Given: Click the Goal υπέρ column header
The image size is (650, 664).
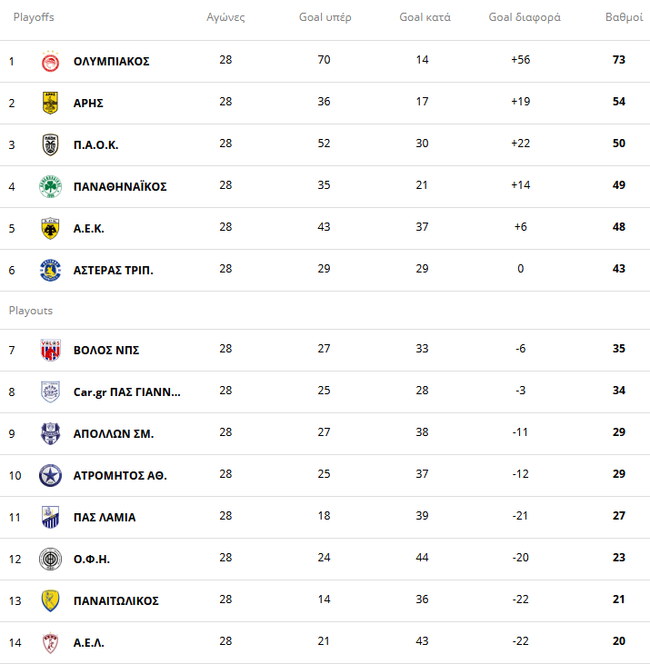Looking at the screenshot, I should pos(325,17).
